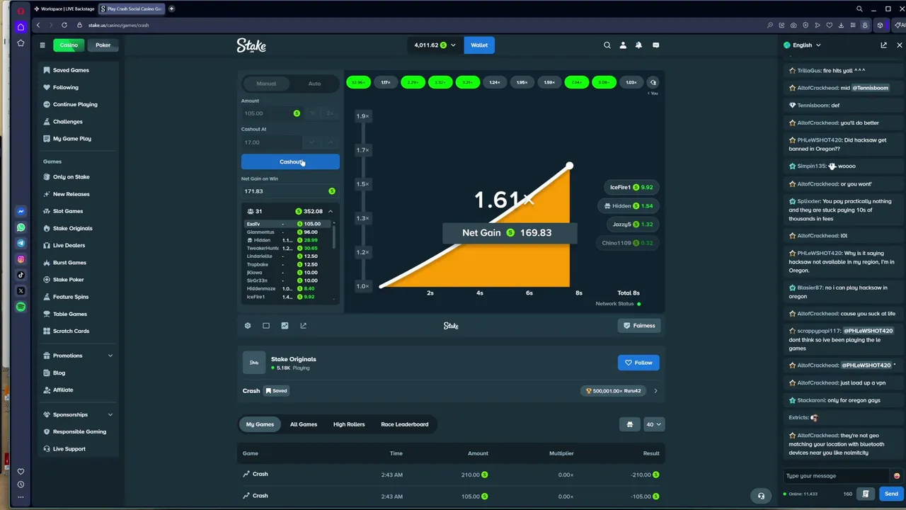Switch to Auto betting mode

coord(314,84)
